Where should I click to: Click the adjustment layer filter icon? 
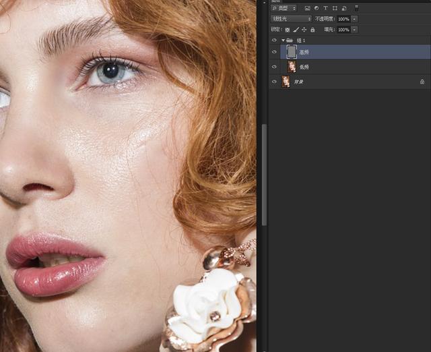tap(317, 8)
